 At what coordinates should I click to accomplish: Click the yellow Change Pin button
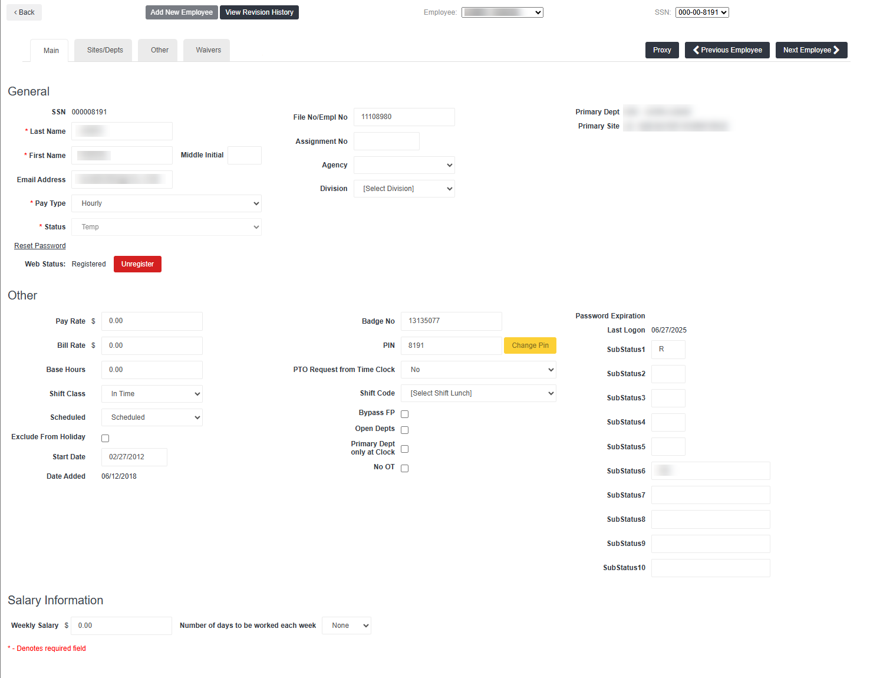(x=529, y=345)
